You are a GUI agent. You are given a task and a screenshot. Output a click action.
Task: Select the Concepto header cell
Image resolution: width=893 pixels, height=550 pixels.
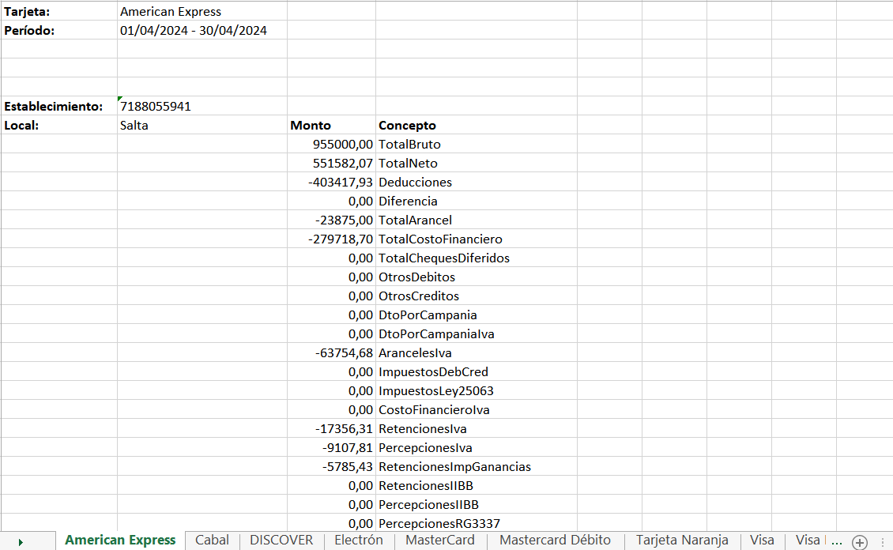476,126
